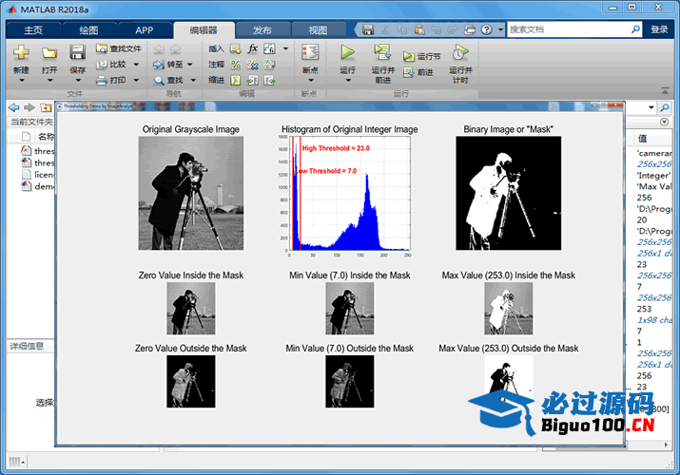Click the uncomment icon
The image size is (680, 475).
point(252,65)
